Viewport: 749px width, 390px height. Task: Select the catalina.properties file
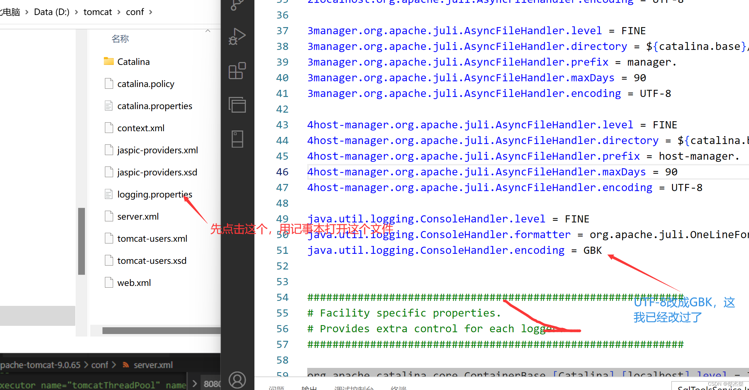(155, 106)
